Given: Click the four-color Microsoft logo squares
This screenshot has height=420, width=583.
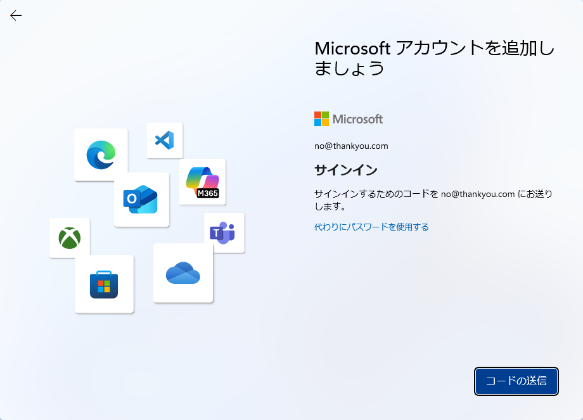Looking at the screenshot, I should tap(322, 119).
